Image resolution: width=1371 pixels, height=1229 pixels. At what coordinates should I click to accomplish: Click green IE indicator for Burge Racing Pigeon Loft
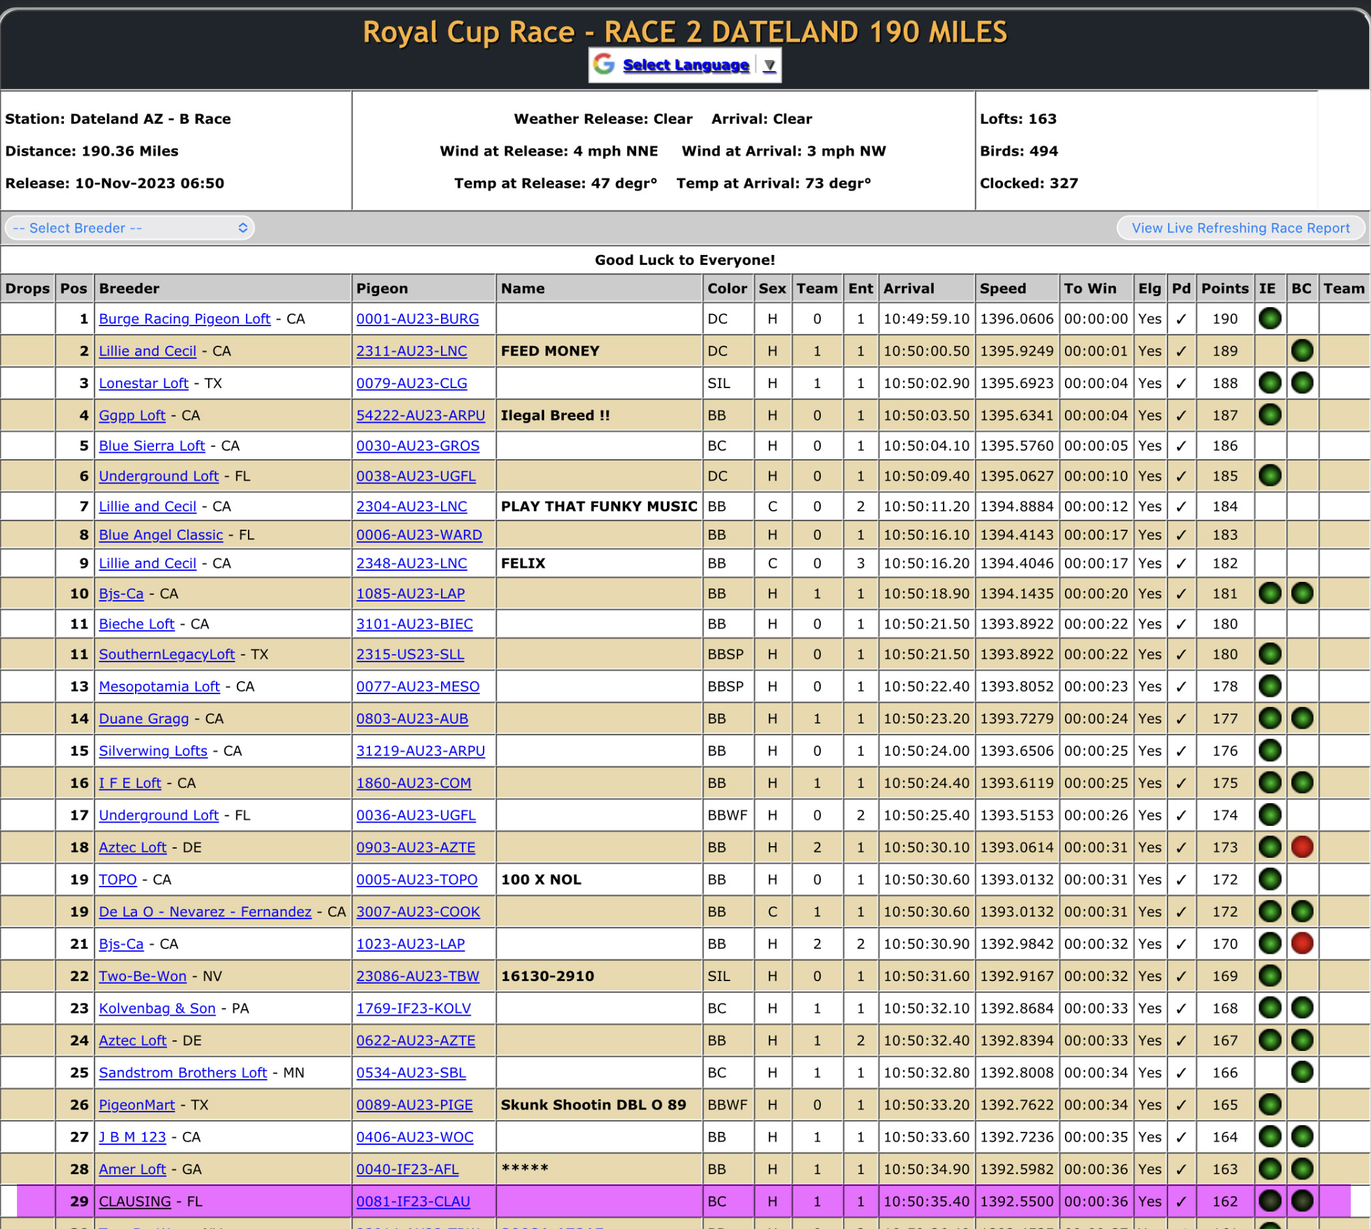[1270, 319]
